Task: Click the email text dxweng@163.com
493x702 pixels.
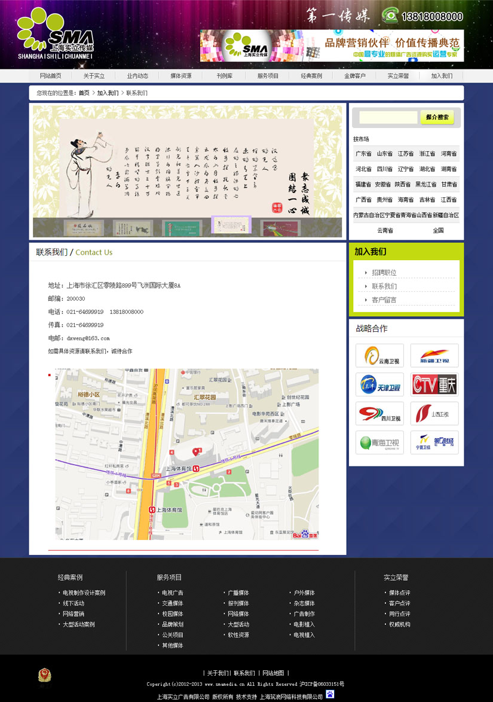Action: tap(88, 338)
